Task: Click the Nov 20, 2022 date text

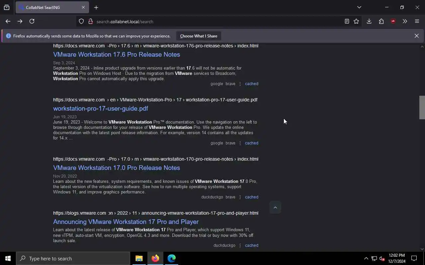Action: (x=65, y=176)
